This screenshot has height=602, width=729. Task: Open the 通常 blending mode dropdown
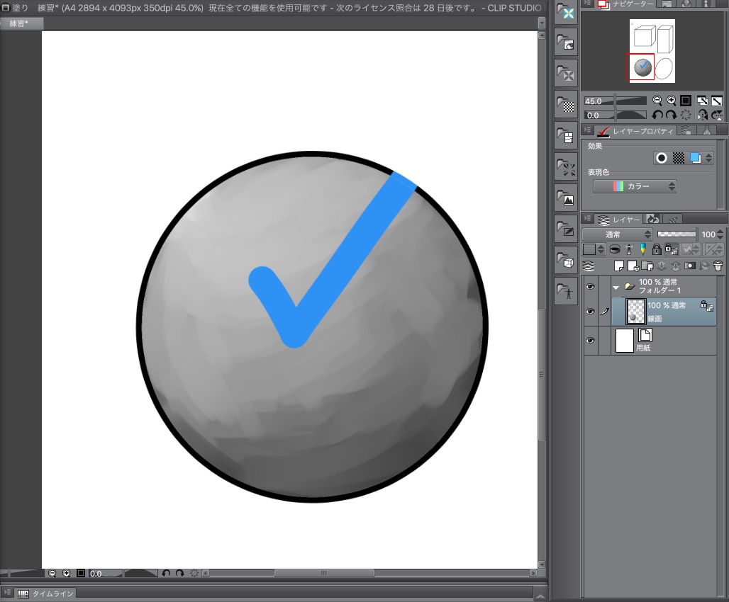pyautogui.click(x=617, y=234)
